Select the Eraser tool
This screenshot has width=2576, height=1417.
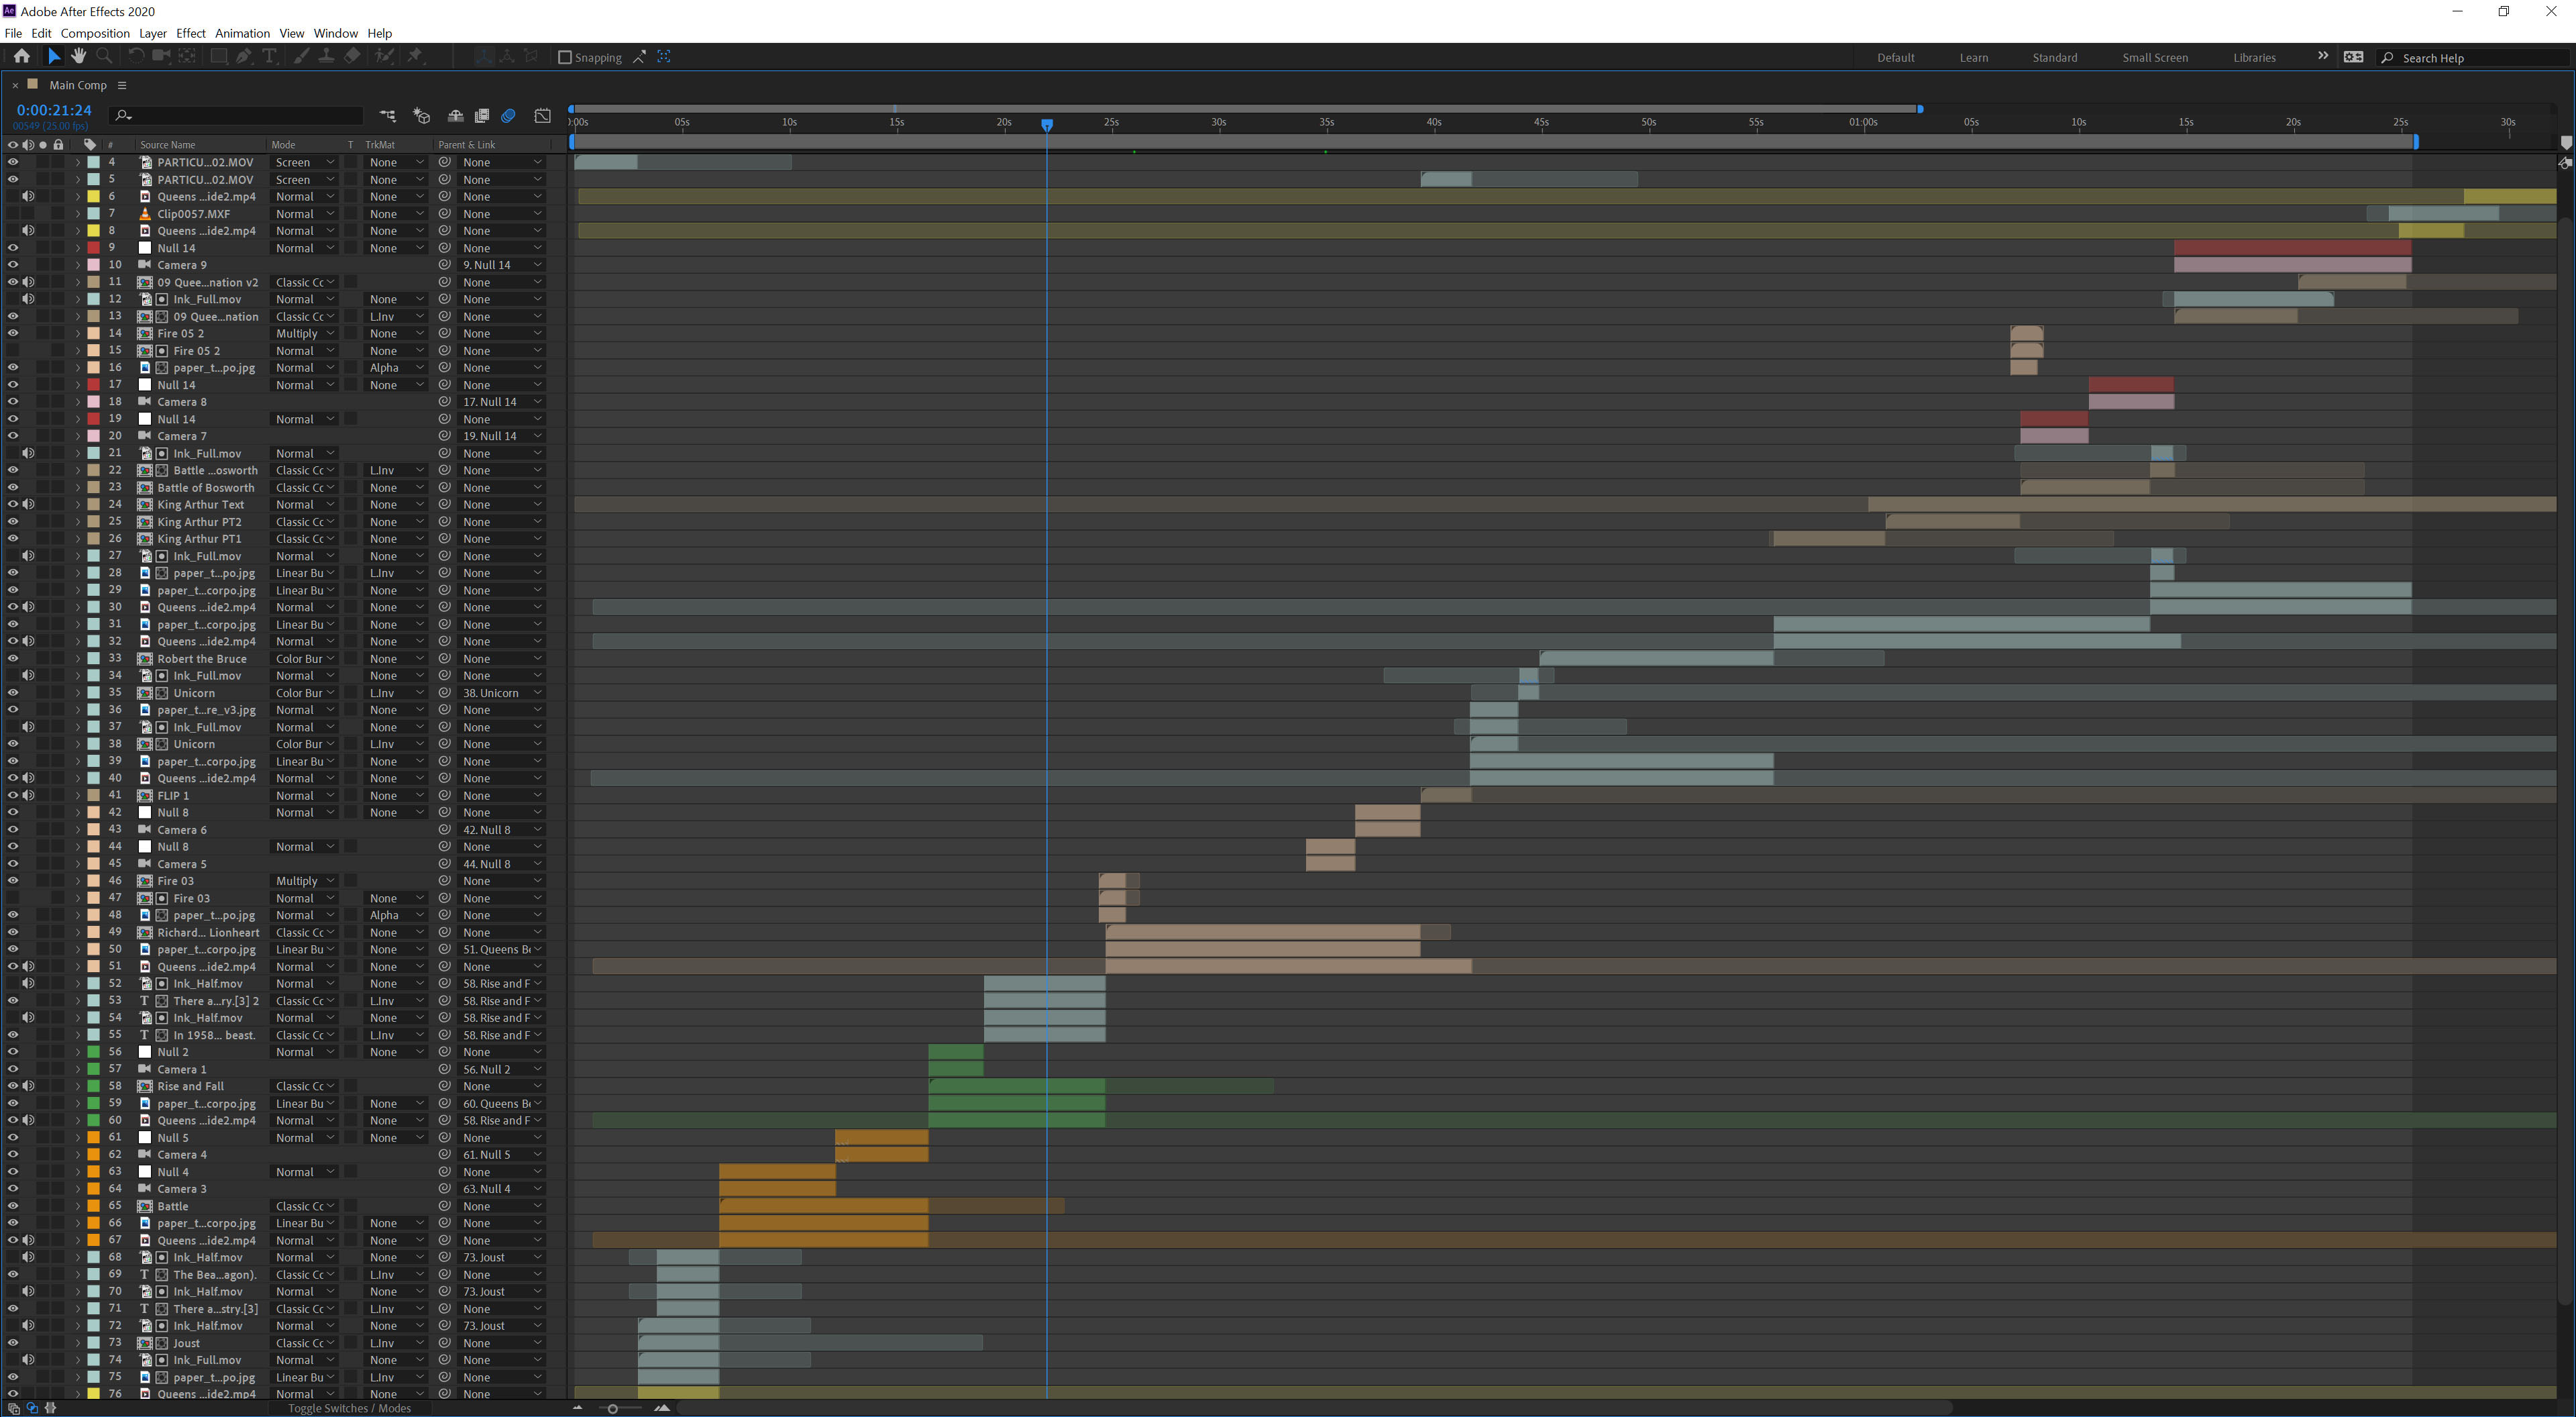352,57
